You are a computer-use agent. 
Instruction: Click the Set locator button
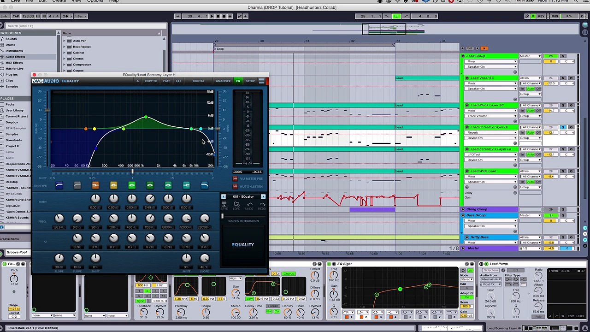click(x=470, y=48)
